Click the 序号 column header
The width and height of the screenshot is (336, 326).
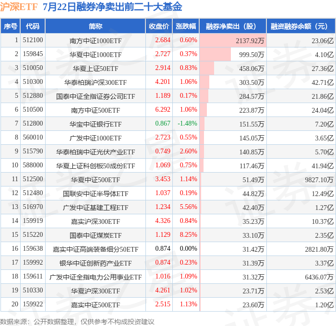point(10,26)
